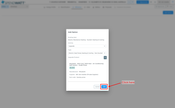Click the Battery tab icon

[93, 7]
